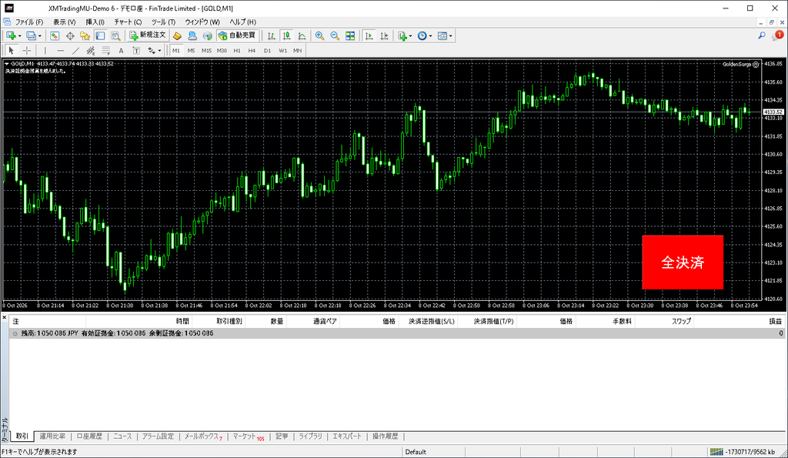Expand the new chart dropdown arrow

(19, 36)
